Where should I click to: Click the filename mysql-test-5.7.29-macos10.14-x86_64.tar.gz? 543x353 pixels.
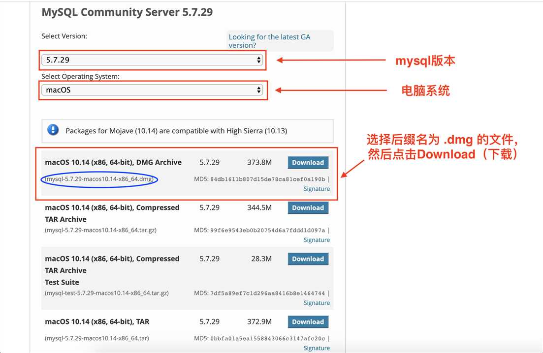[107, 293]
